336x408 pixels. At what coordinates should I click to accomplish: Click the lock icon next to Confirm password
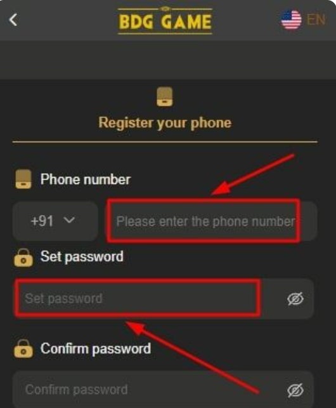(x=23, y=349)
